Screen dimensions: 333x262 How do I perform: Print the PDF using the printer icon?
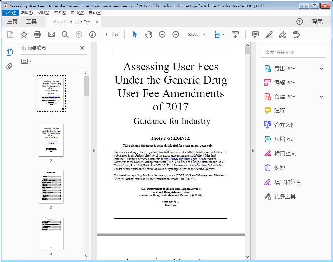tap(37, 35)
